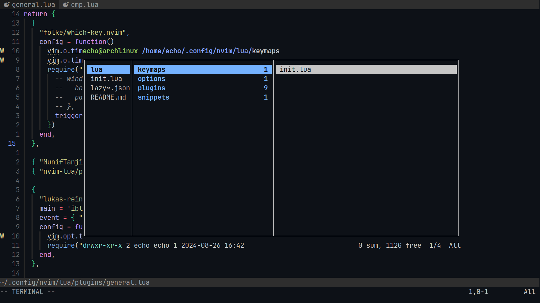The width and height of the screenshot is (540, 303).
Task: Click the ranger path /home/echo/.config/nvim/lua/keymaps
Action: (x=211, y=51)
